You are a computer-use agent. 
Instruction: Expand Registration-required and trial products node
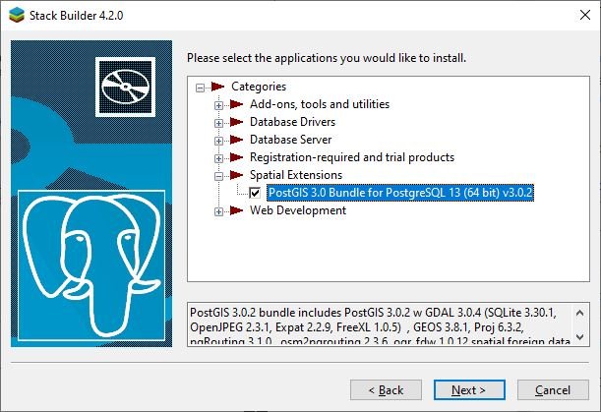tap(218, 158)
